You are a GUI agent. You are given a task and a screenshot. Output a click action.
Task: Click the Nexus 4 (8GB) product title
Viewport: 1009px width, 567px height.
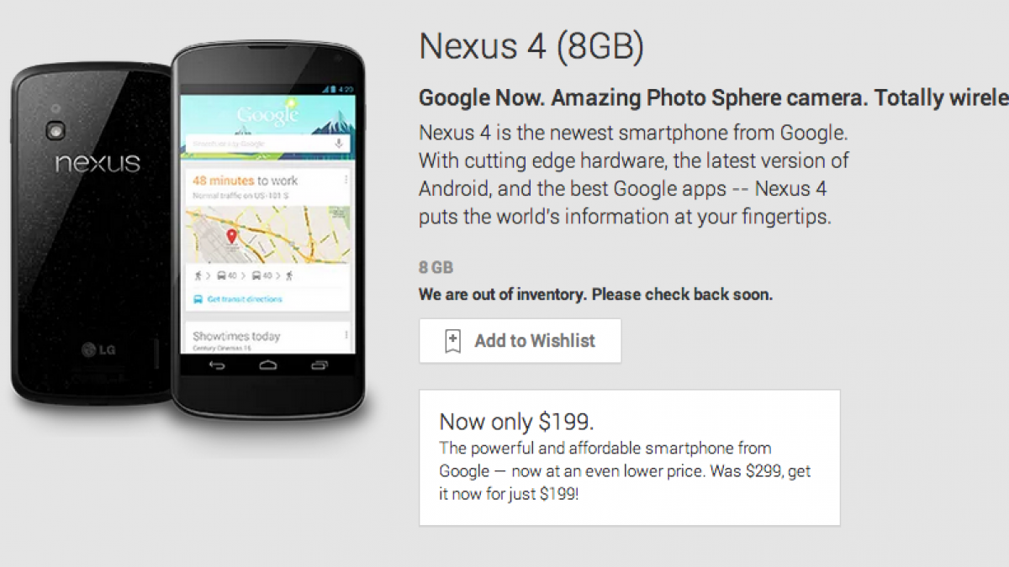[x=531, y=47]
